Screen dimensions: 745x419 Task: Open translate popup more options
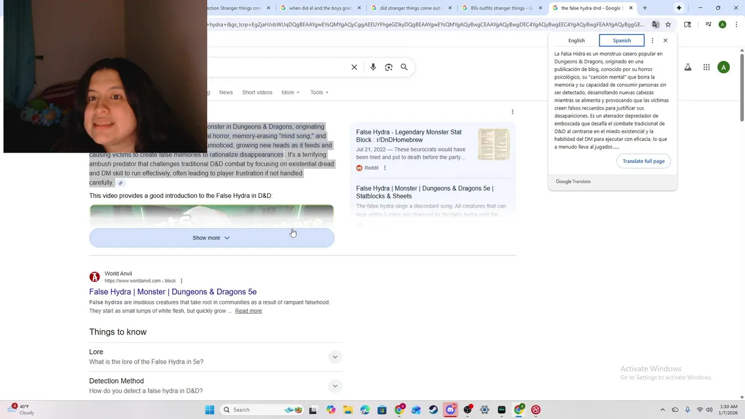(x=652, y=41)
